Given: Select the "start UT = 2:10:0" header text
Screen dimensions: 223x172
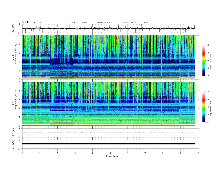Looking at the screenshot, I should pyautogui.click(x=136, y=22).
